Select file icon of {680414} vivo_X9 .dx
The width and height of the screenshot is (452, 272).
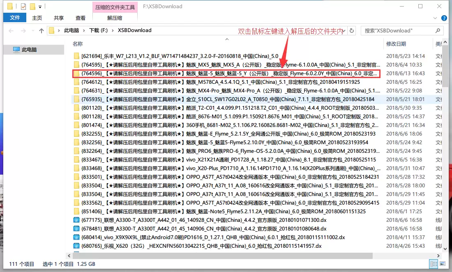(x=76, y=237)
